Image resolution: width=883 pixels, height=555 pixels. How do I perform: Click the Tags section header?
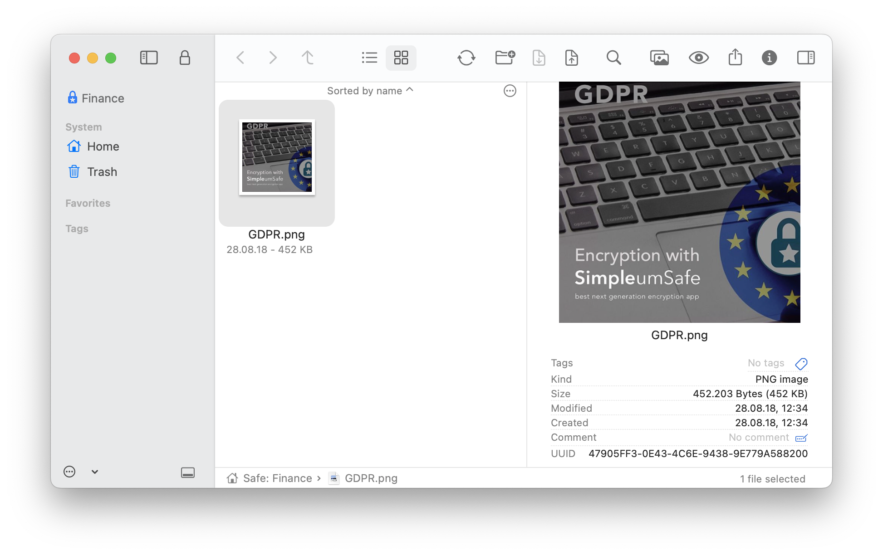tap(77, 229)
